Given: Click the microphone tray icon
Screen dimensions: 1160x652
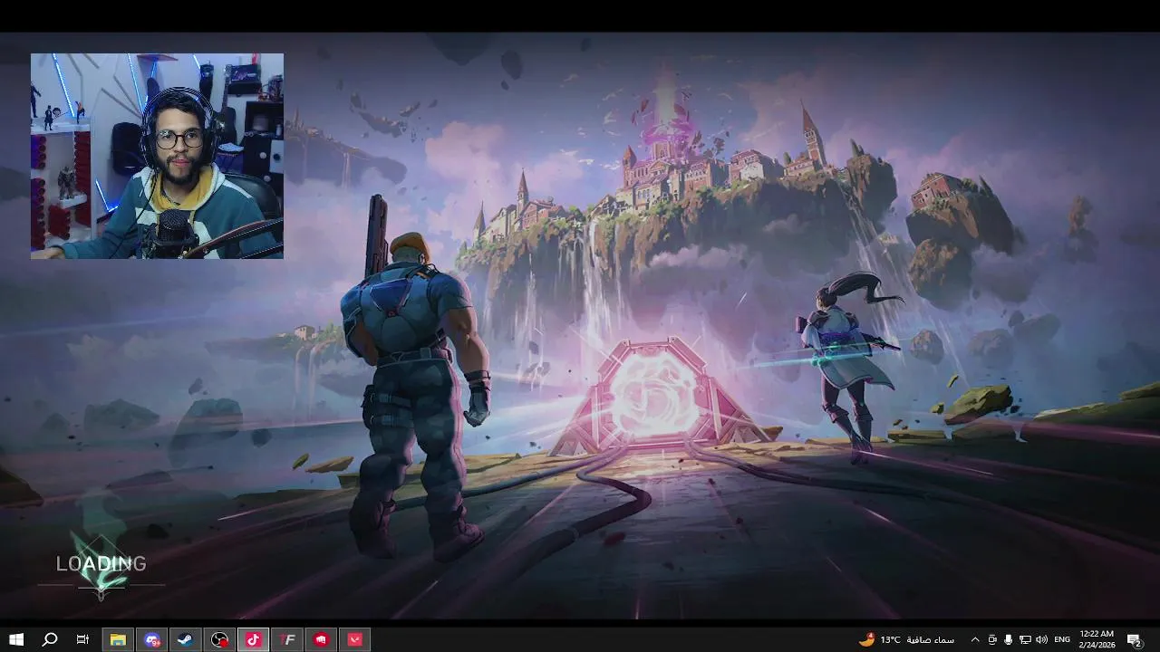Looking at the screenshot, I should click(x=1009, y=639).
